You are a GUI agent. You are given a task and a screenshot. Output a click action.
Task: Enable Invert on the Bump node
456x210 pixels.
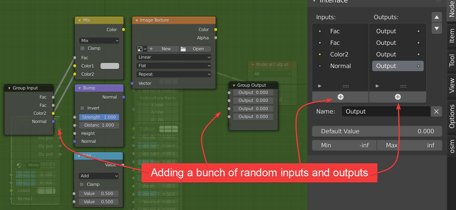[x=82, y=108]
